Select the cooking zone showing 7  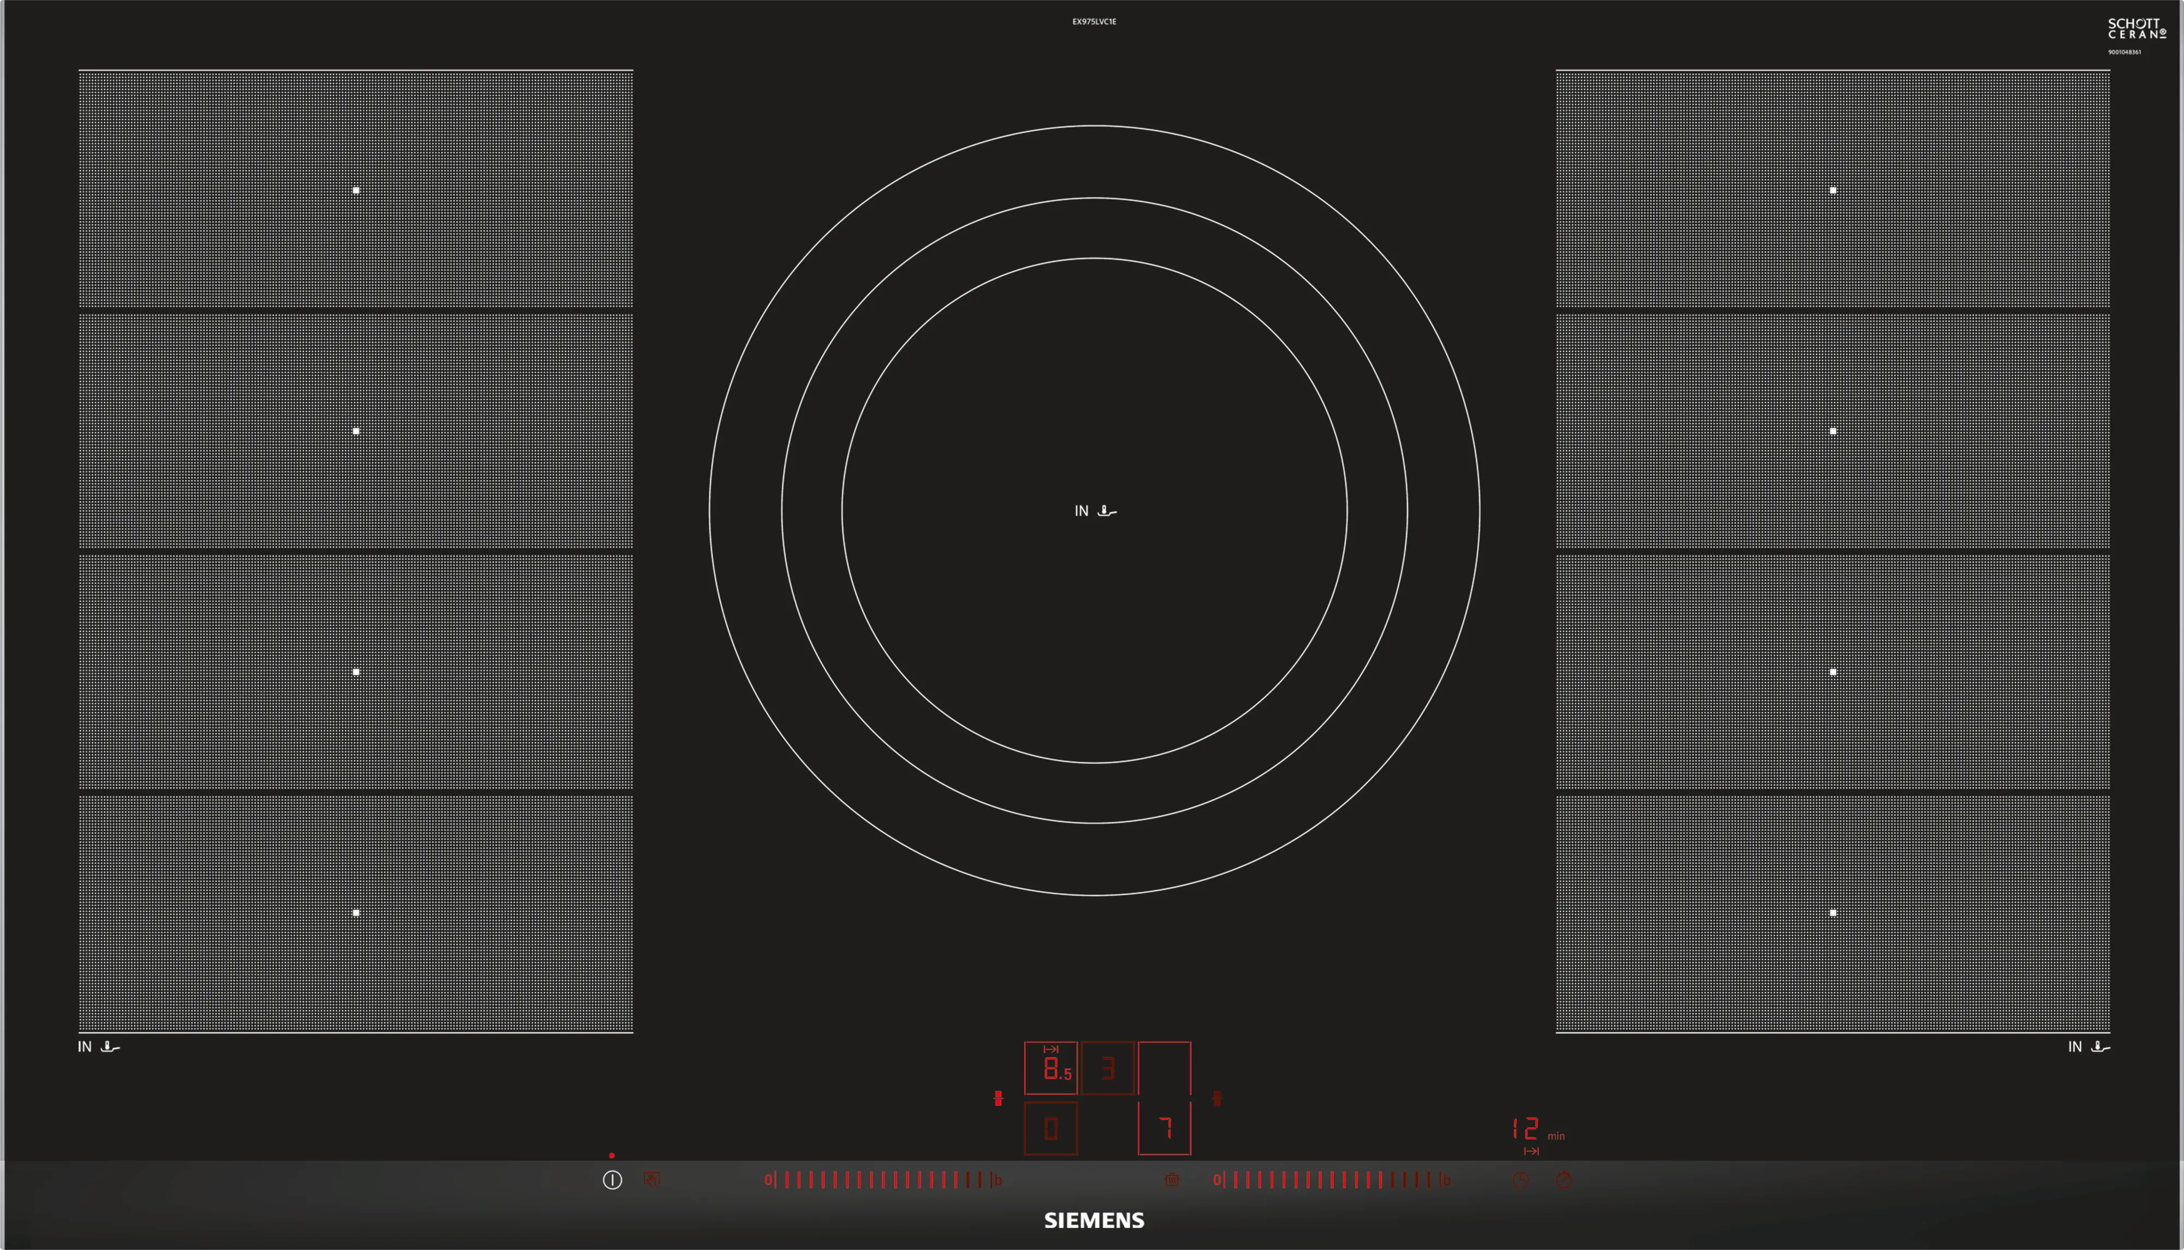point(1164,1128)
